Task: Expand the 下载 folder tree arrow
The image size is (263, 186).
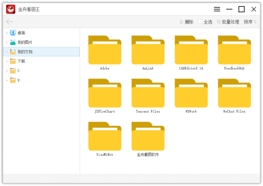Action: 7,61
